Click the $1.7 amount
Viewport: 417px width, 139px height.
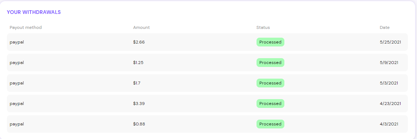tap(137, 83)
